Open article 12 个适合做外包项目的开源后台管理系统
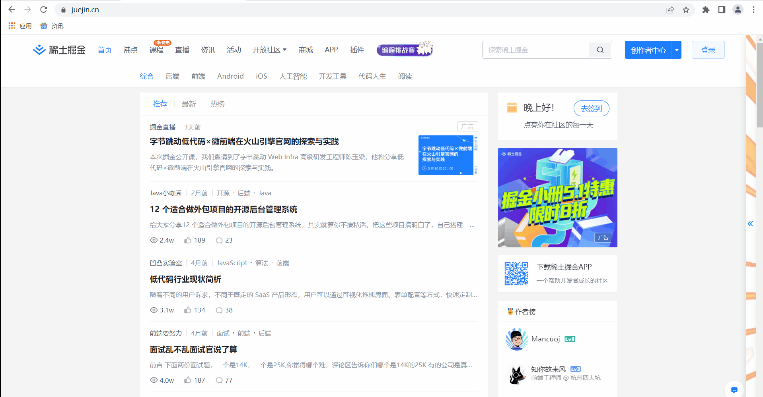 pos(224,209)
